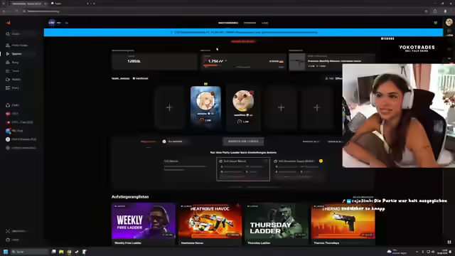The image size is (455, 256).
Task: Open the weather widget in taskbar
Action: 397,252
